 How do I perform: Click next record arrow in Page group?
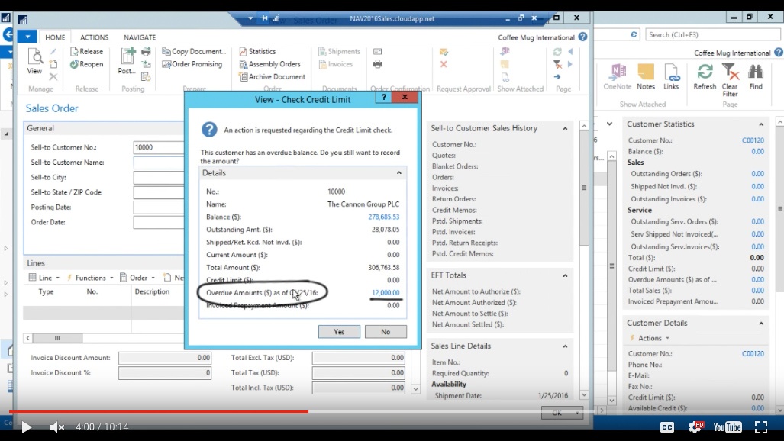[x=570, y=64]
